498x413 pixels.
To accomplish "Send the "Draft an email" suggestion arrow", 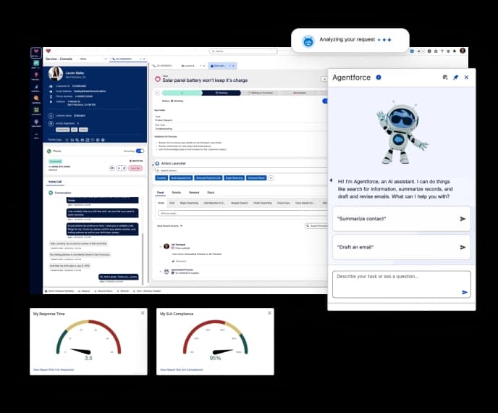I will pyautogui.click(x=463, y=247).
